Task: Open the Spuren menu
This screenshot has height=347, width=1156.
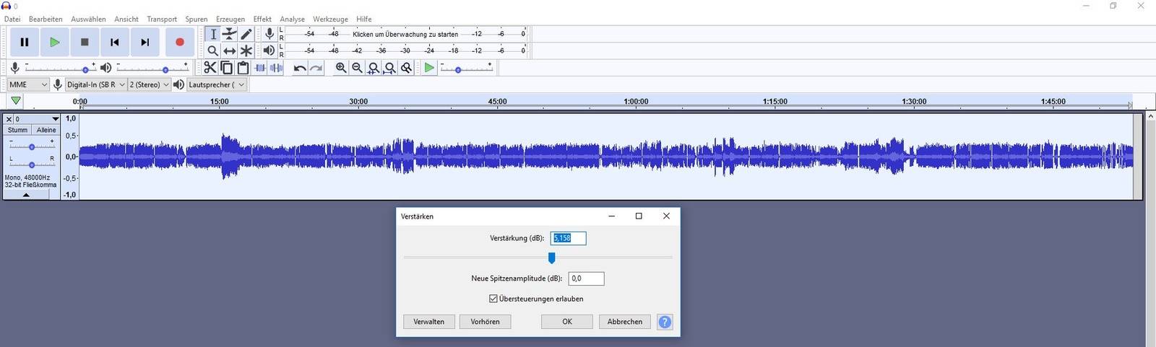Action: click(x=196, y=19)
